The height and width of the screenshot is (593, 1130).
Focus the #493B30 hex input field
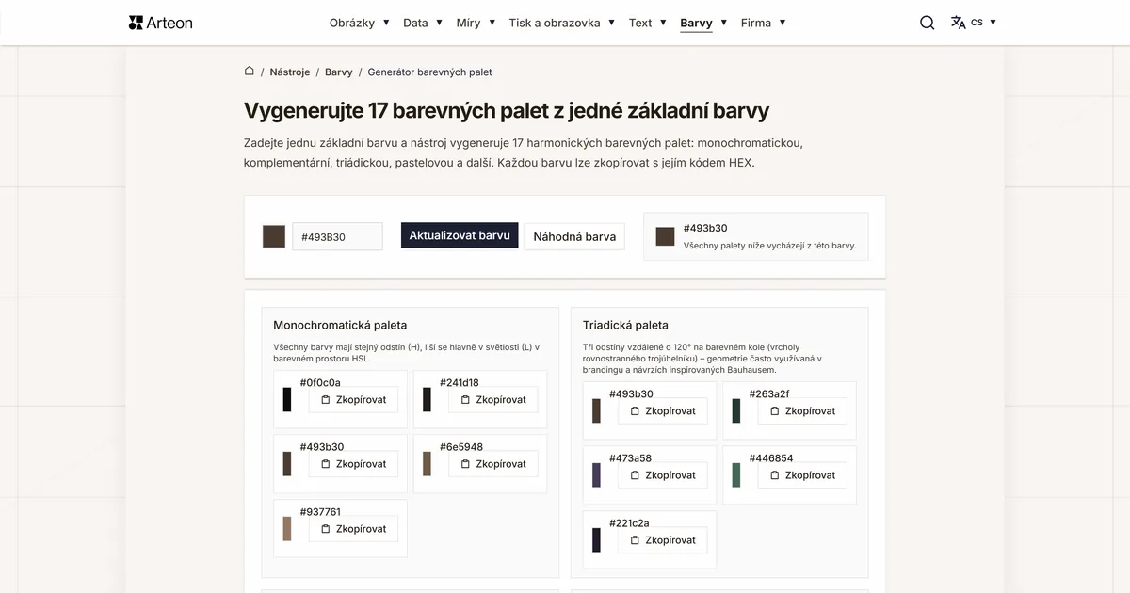coord(337,236)
